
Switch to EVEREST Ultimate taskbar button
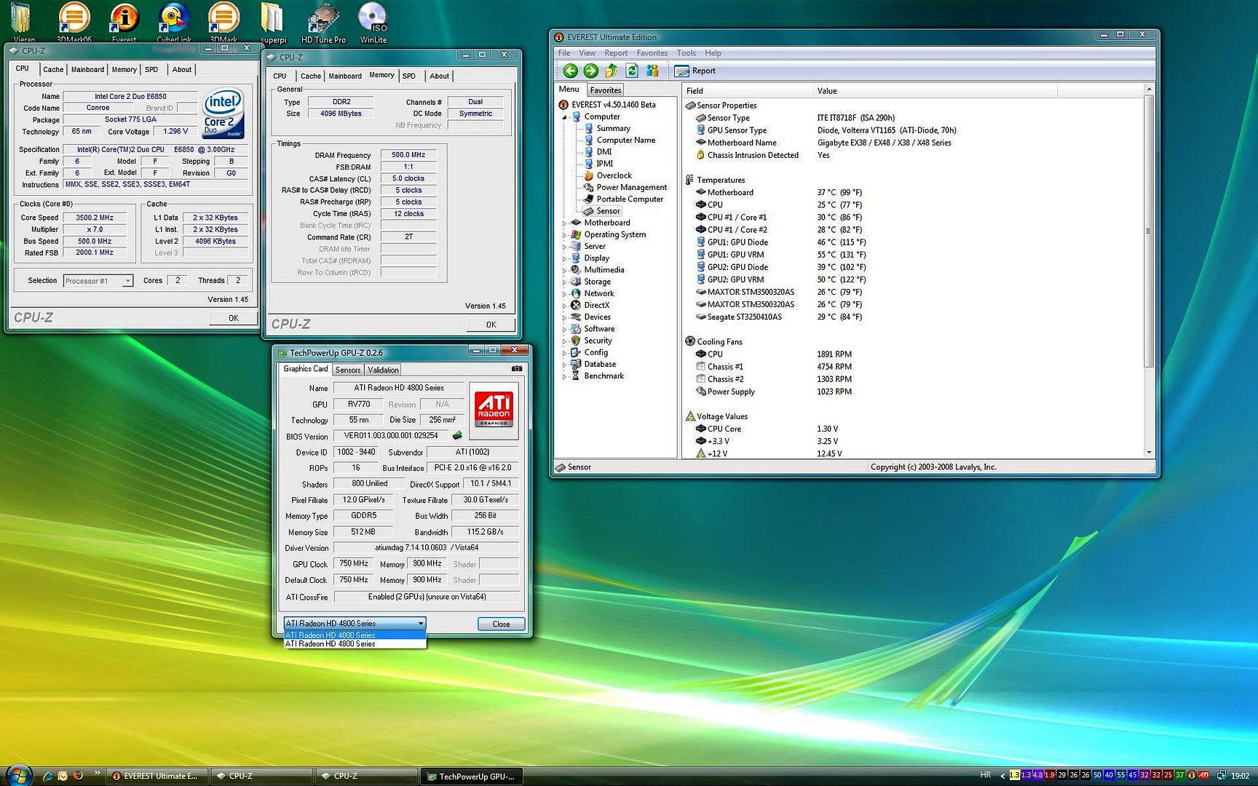click(x=157, y=776)
